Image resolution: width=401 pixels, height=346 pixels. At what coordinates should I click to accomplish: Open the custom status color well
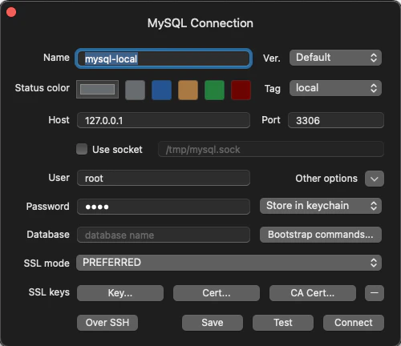coord(97,90)
